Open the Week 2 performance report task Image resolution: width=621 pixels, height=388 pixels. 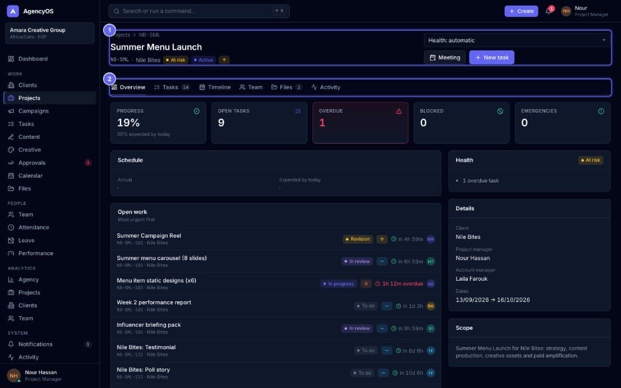[276, 306]
